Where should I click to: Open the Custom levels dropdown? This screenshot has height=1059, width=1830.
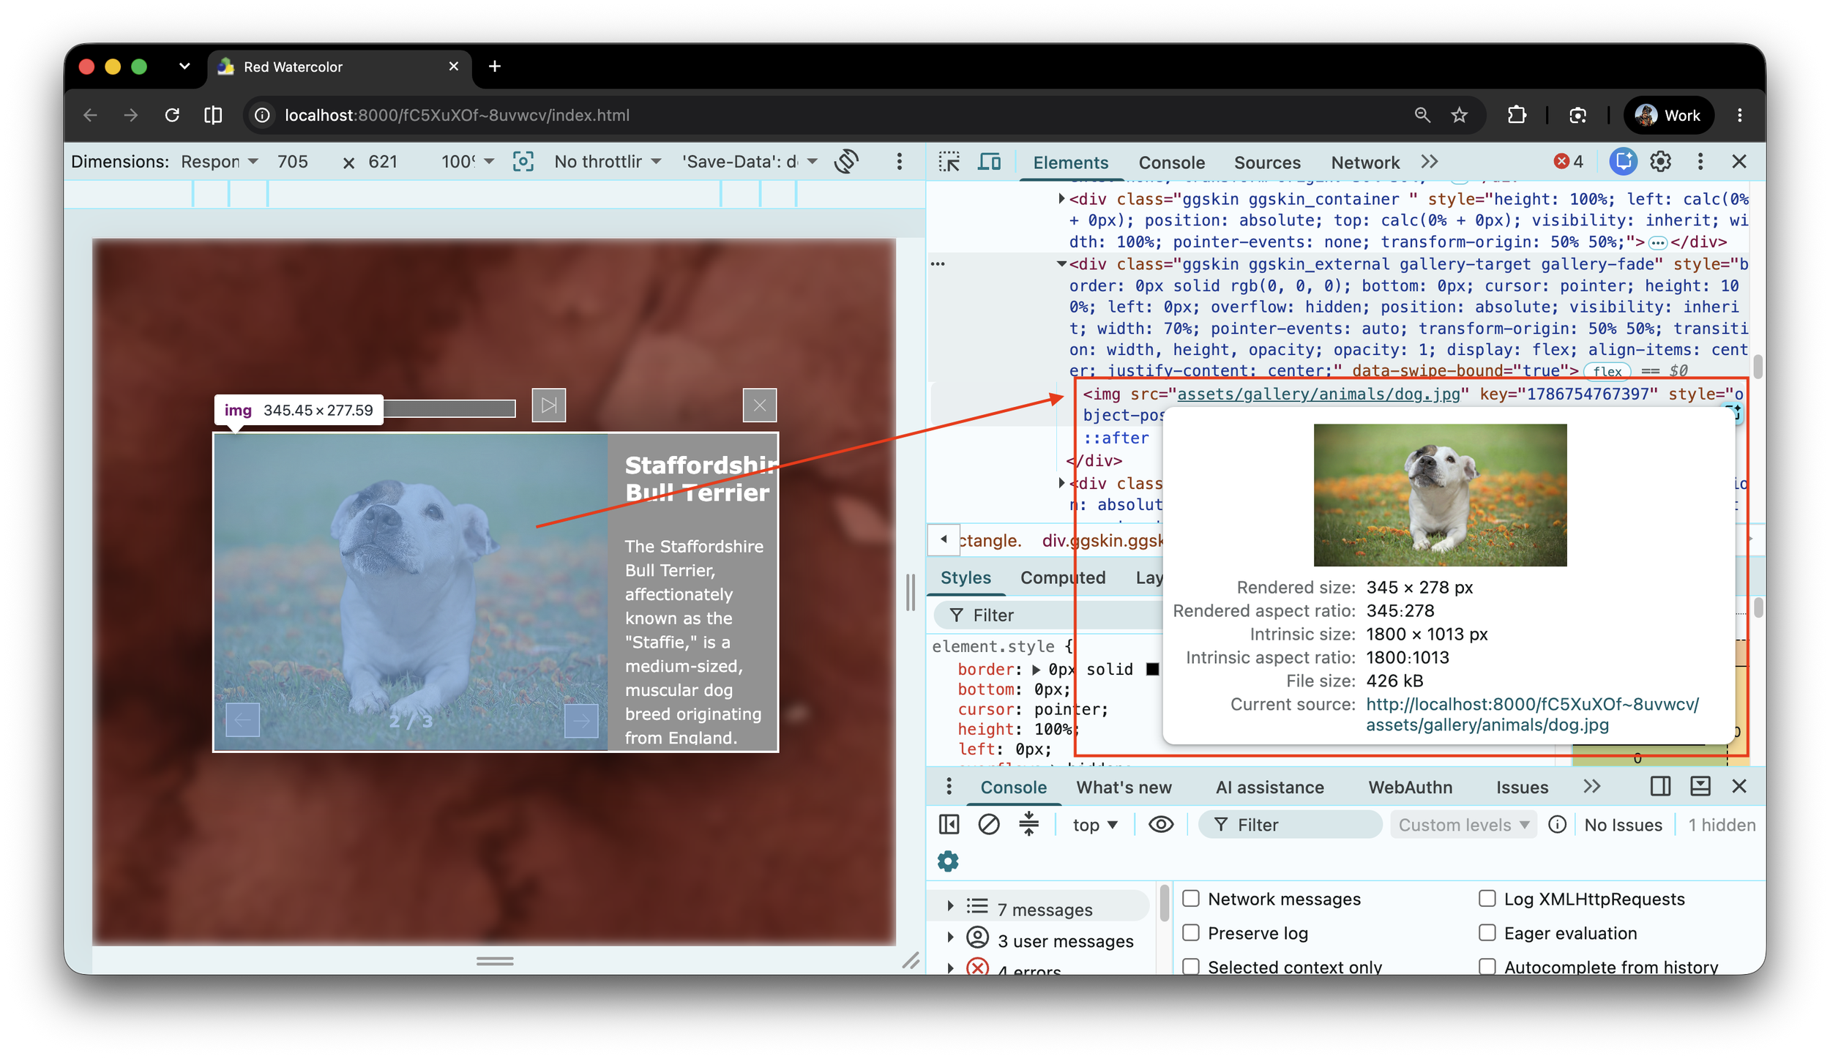click(x=1463, y=825)
